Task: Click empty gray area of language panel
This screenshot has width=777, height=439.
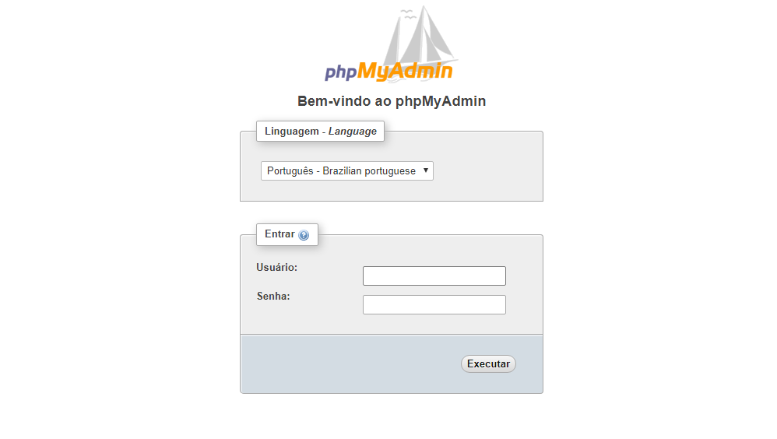Action: pyautogui.click(x=488, y=171)
